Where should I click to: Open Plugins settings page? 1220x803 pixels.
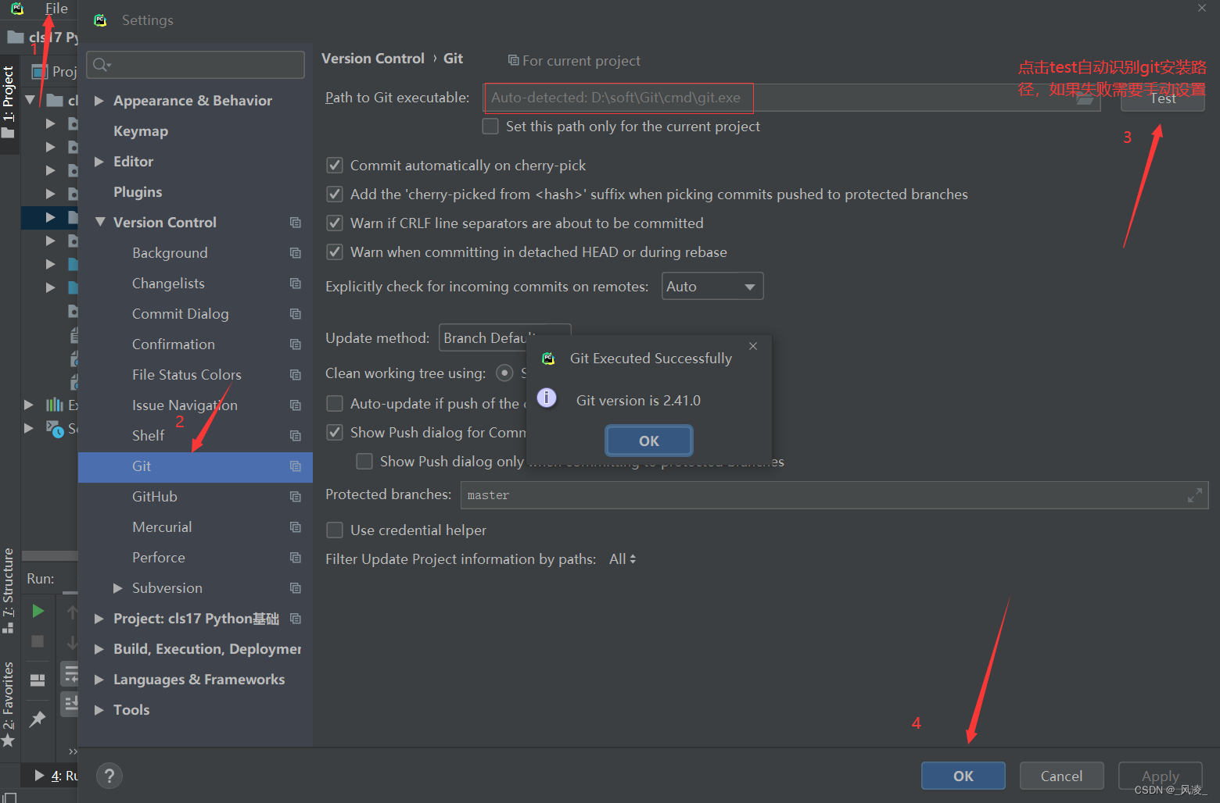coord(138,192)
